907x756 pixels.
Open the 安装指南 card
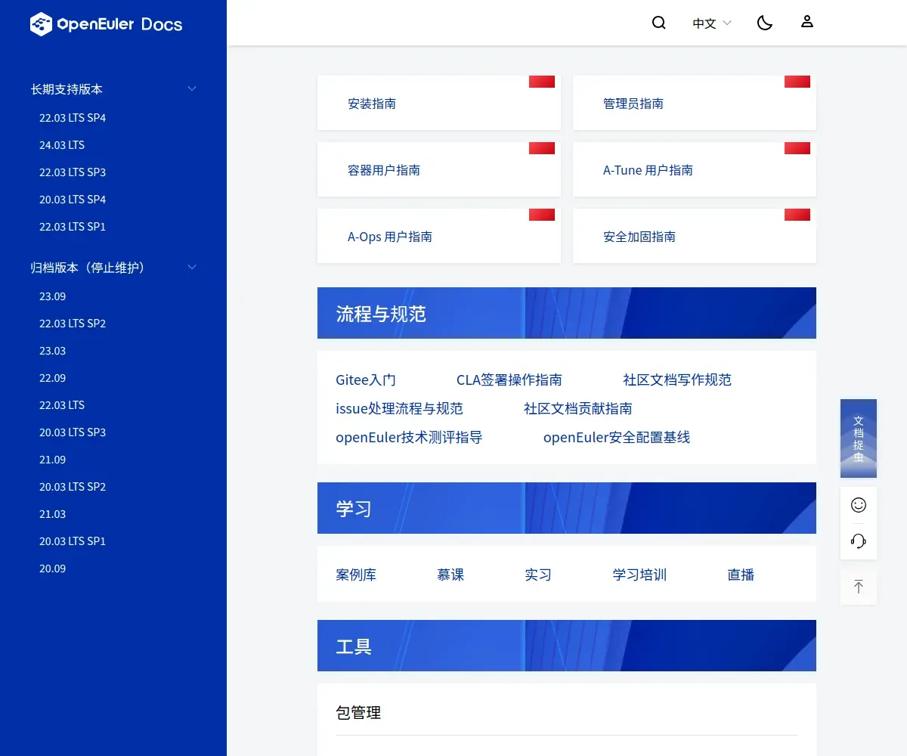(x=439, y=103)
